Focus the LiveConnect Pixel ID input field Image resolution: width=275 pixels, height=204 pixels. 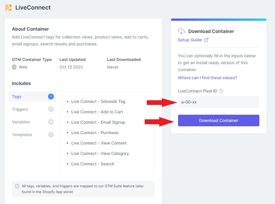tap(219, 102)
